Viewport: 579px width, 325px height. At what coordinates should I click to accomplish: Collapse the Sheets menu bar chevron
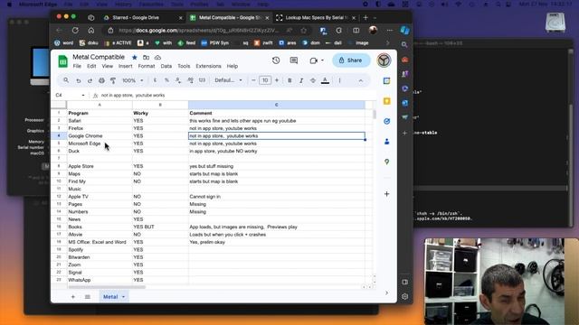coord(361,80)
